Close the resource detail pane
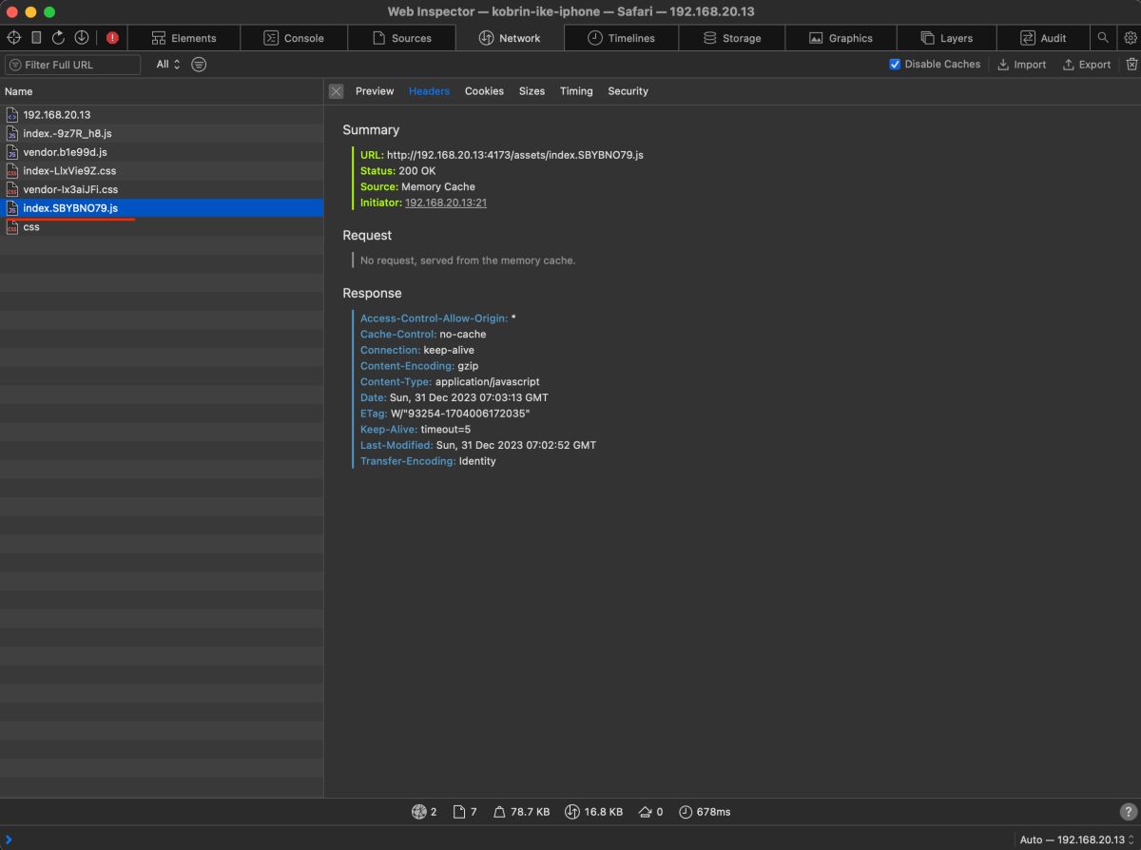 click(x=336, y=91)
